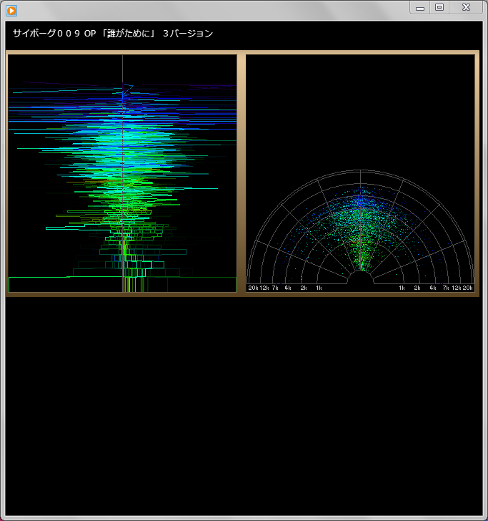The image size is (488, 521).
Task: Click the video title サイボーグ００９ OP text
Action: (113, 34)
